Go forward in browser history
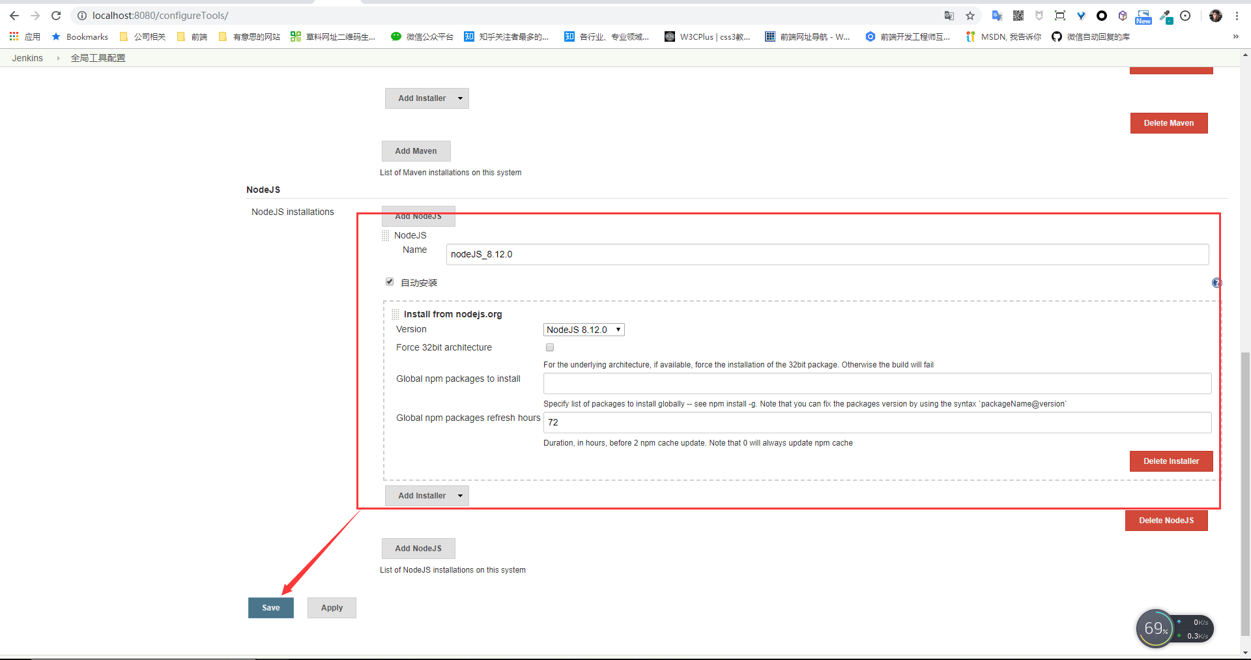 [35, 16]
